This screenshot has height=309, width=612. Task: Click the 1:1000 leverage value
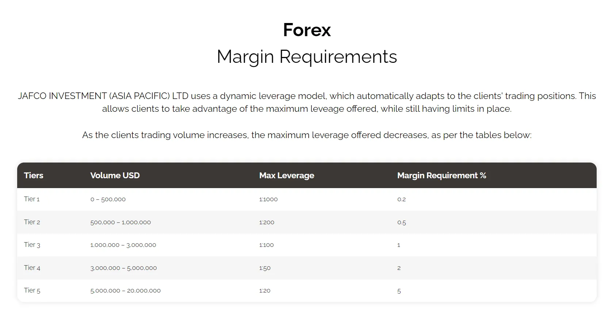[268, 199]
